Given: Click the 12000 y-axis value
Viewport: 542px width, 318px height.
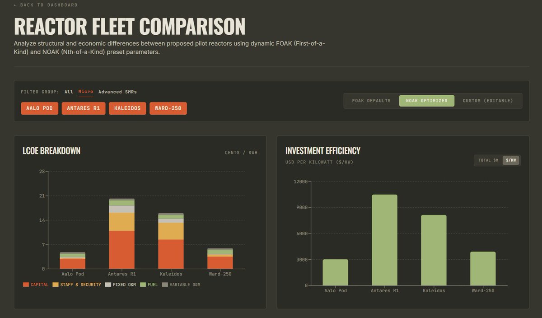Looking at the screenshot, I should point(300,182).
